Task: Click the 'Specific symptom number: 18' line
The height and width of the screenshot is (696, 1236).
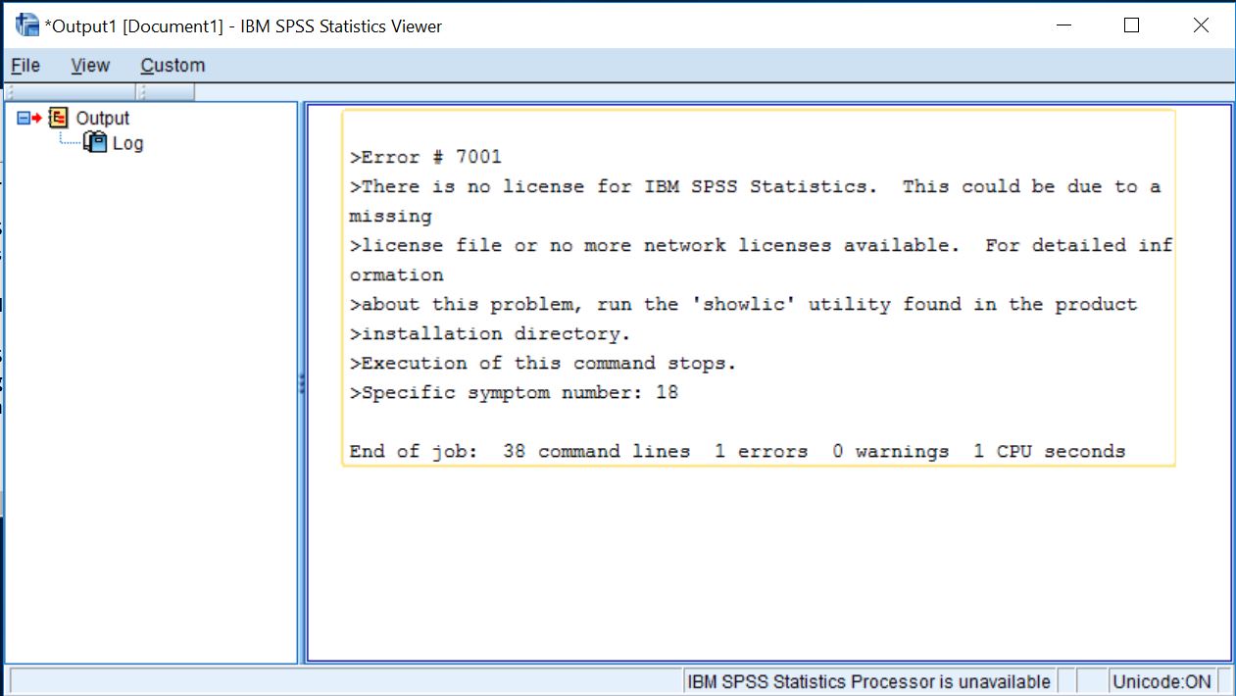Action: pos(514,392)
